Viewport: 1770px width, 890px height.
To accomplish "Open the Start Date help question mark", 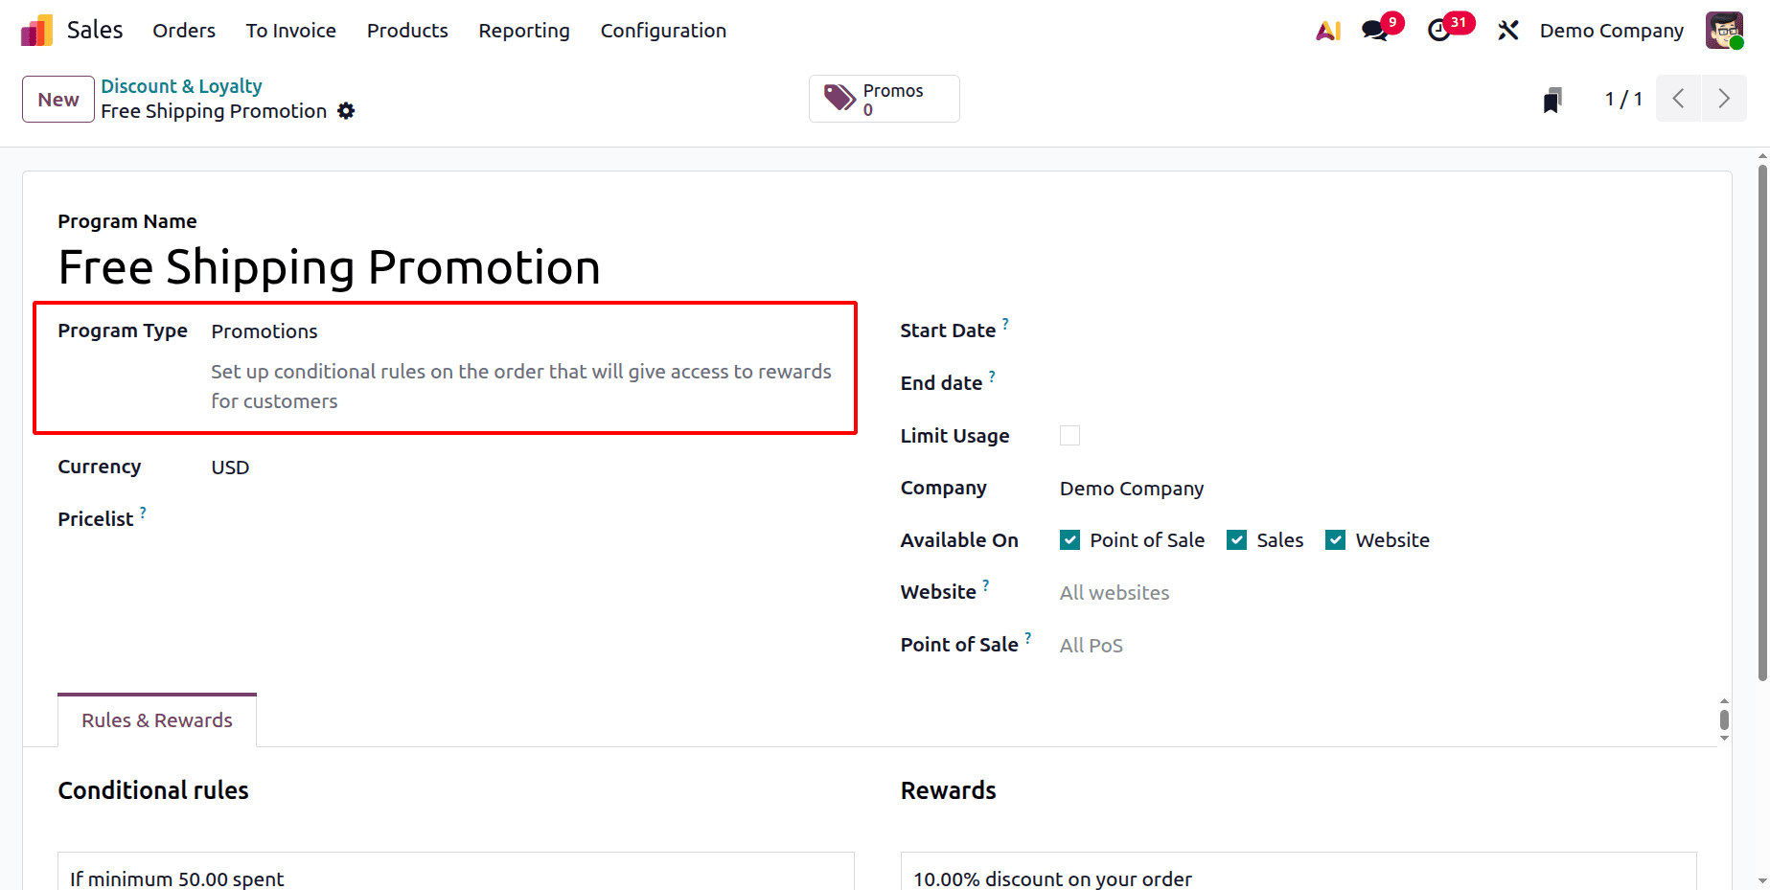I will click(1005, 323).
